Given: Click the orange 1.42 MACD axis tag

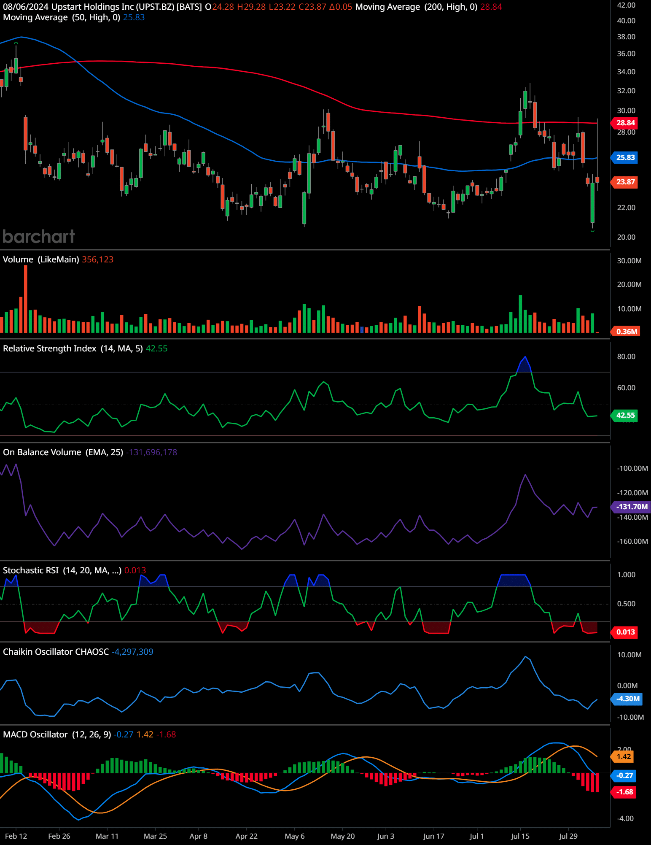Looking at the screenshot, I should pyautogui.click(x=623, y=756).
